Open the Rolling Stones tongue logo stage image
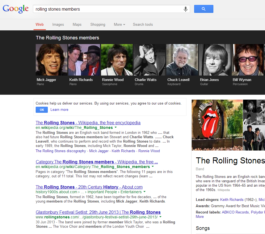The height and width of the screenshot is (234, 265). pyautogui.click(x=217, y=125)
